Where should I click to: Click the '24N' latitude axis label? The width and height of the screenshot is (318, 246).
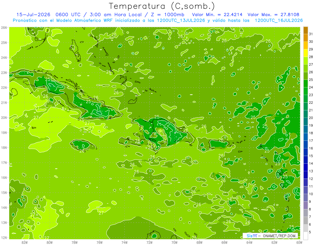[x=4, y=58]
